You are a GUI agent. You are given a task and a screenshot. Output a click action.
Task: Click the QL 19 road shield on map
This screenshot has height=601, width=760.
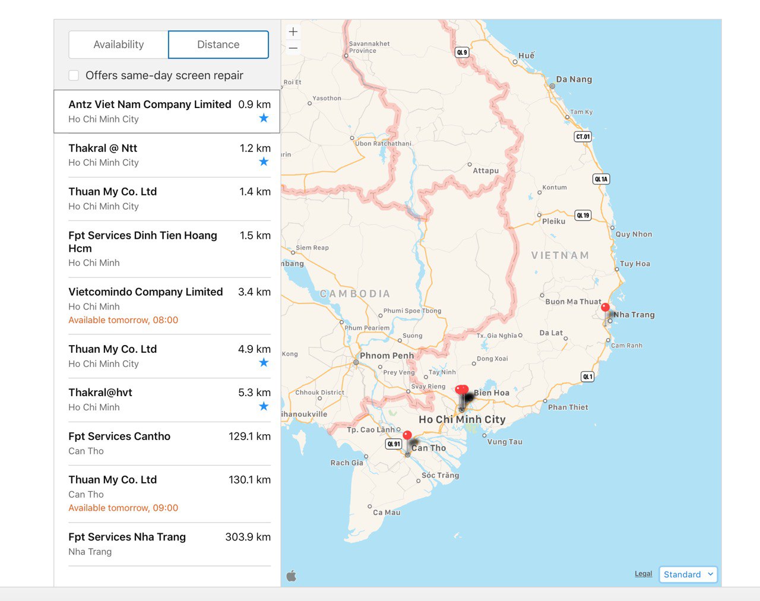(x=583, y=215)
